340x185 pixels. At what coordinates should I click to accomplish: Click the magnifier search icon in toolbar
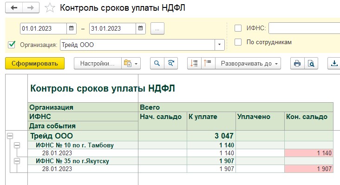click(x=157, y=63)
